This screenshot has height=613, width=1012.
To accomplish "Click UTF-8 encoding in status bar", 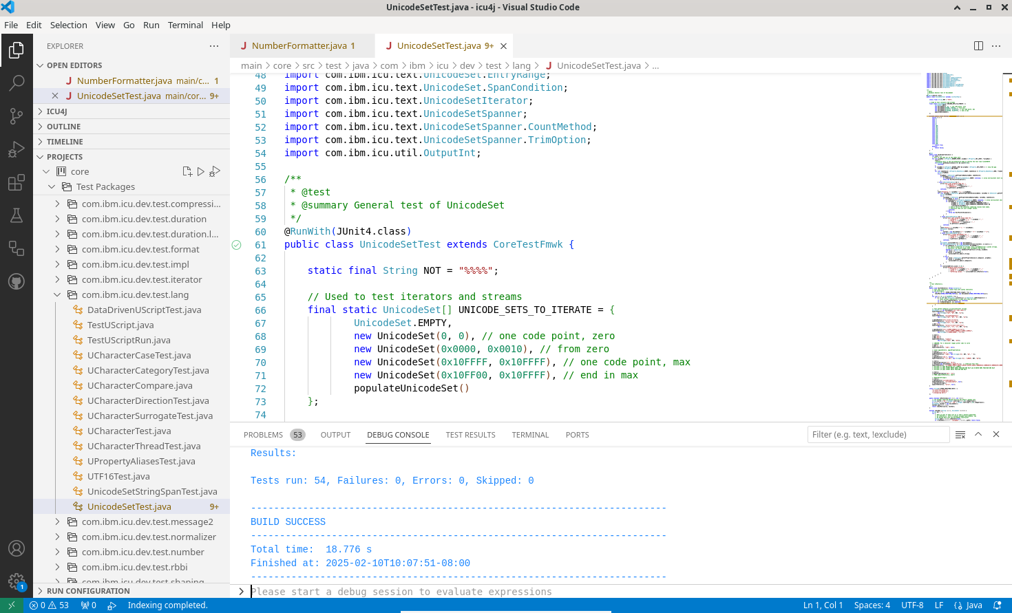I will tap(912, 605).
